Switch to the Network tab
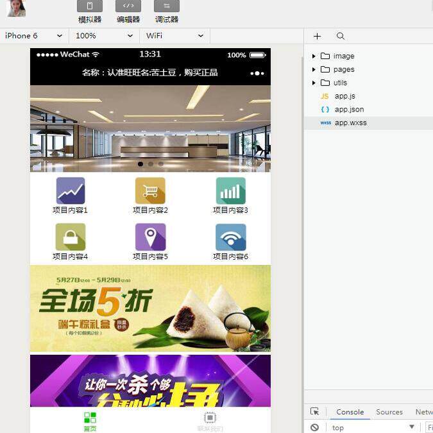The width and height of the screenshot is (433, 433). (x=424, y=412)
